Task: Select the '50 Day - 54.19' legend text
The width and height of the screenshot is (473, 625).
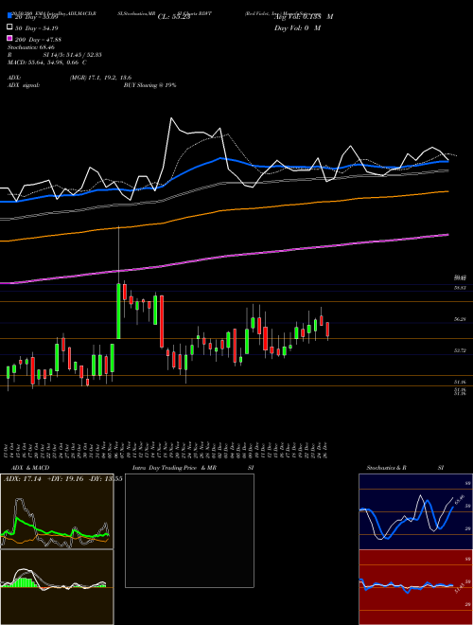Action: point(37,27)
